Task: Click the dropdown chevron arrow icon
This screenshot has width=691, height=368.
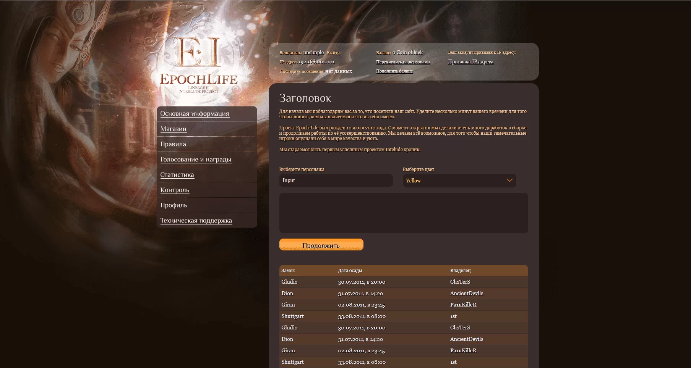Action: tap(509, 181)
